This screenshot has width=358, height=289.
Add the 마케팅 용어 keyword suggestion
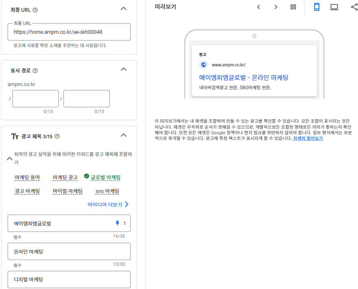(x=27, y=178)
